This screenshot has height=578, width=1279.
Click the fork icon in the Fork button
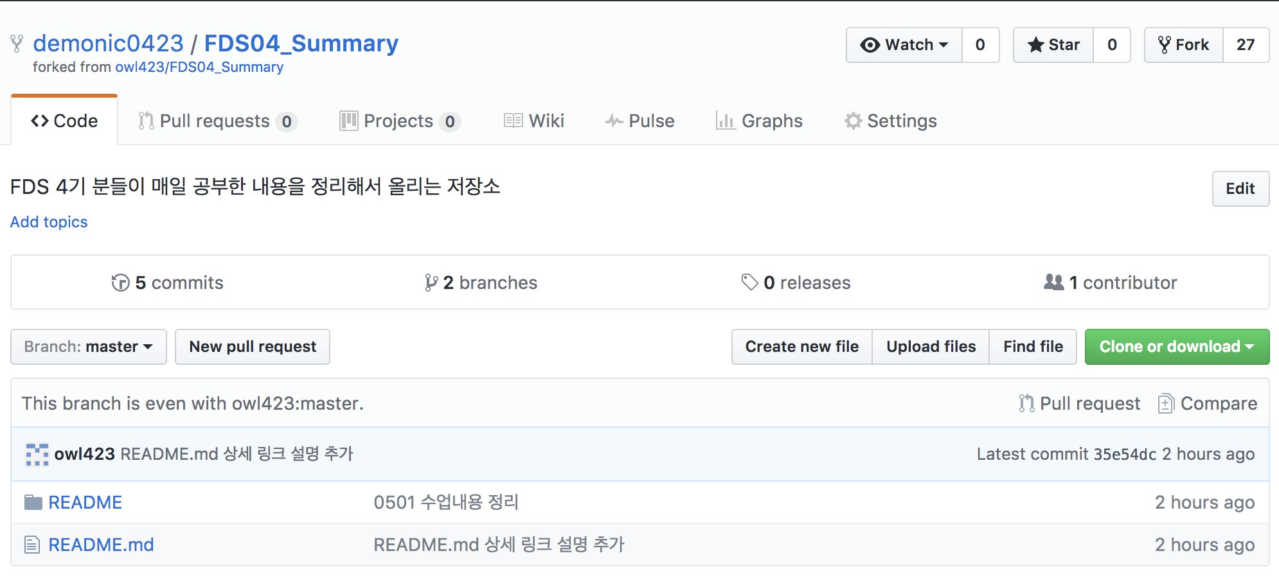coord(1164,45)
